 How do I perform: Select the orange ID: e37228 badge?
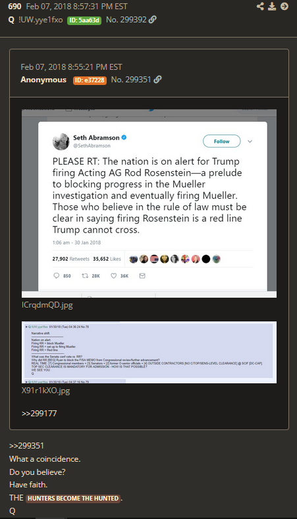(x=90, y=80)
